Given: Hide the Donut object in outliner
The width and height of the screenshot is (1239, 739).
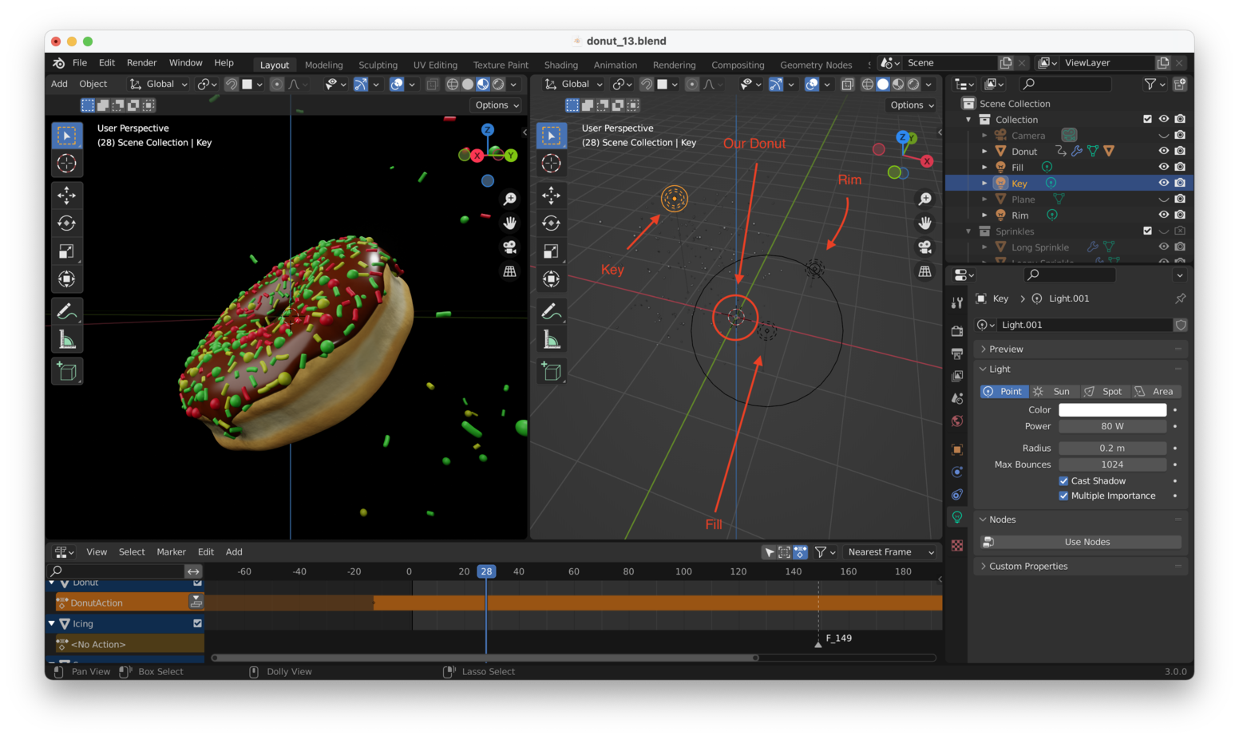Looking at the screenshot, I should 1163,151.
